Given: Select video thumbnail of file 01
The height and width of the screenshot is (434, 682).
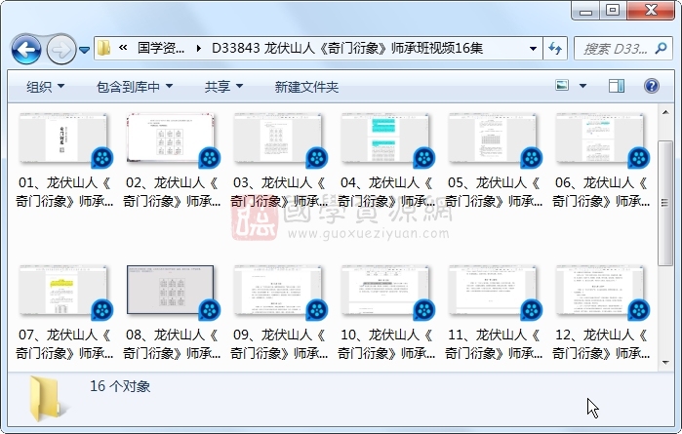Looking at the screenshot, I should tap(63, 138).
